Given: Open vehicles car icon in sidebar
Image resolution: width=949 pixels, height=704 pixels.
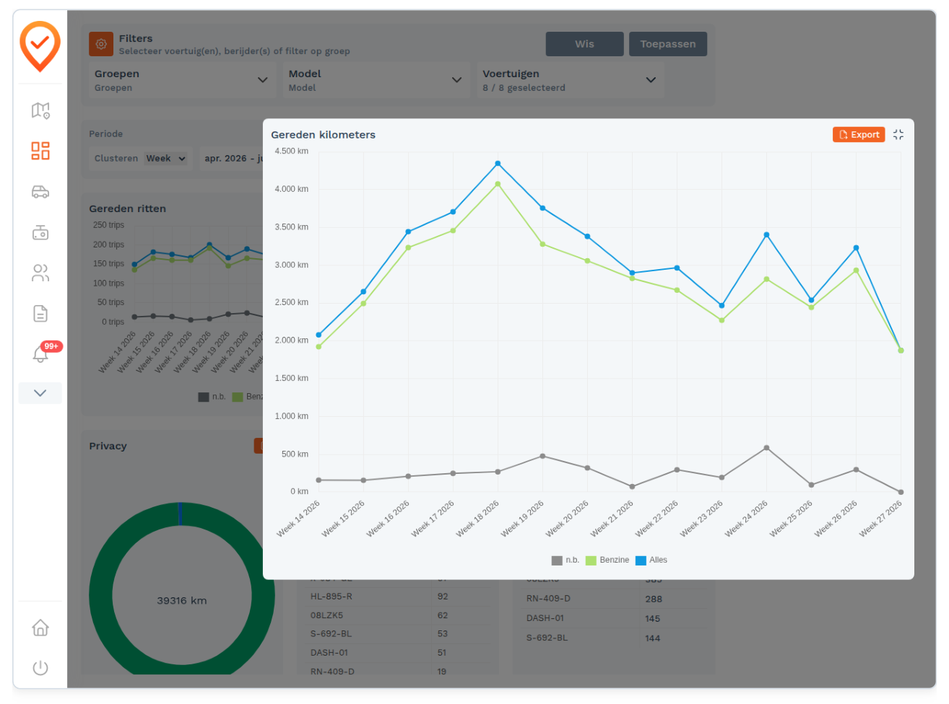Looking at the screenshot, I should [x=40, y=192].
